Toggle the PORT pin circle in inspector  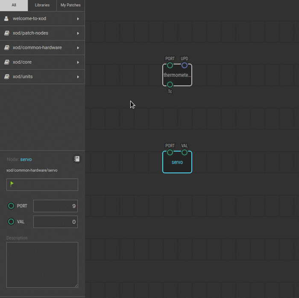coord(11,206)
